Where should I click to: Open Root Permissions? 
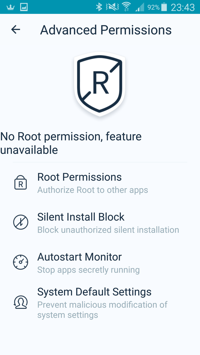pos(100,183)
